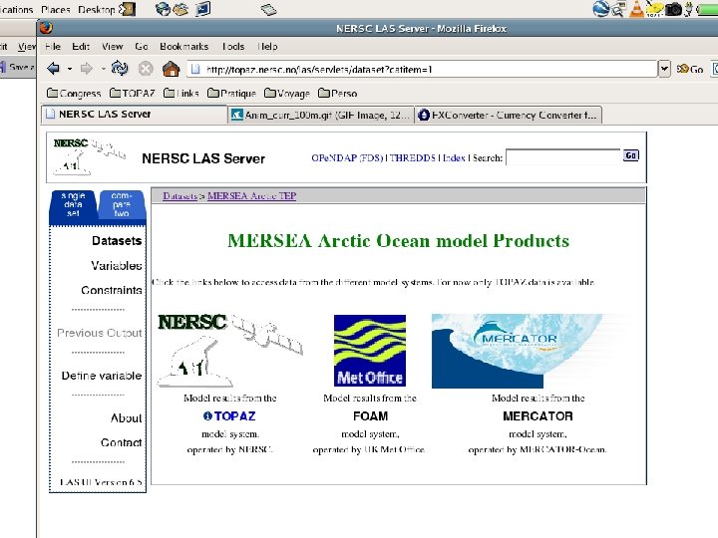Open the Voyage bookmarks folder

click(x=287, y=94)
